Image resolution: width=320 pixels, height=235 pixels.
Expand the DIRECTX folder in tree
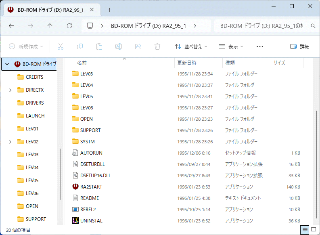[10, 90]
